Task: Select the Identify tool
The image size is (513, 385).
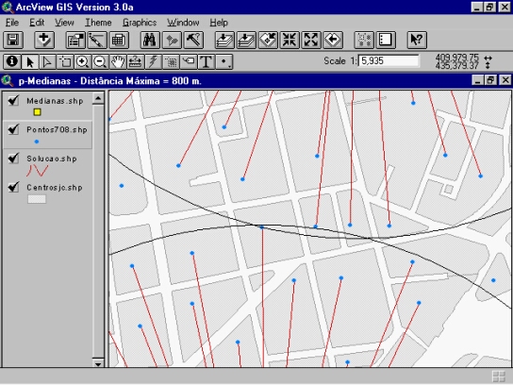Action: pyautogui.click(x=12, y=61)
